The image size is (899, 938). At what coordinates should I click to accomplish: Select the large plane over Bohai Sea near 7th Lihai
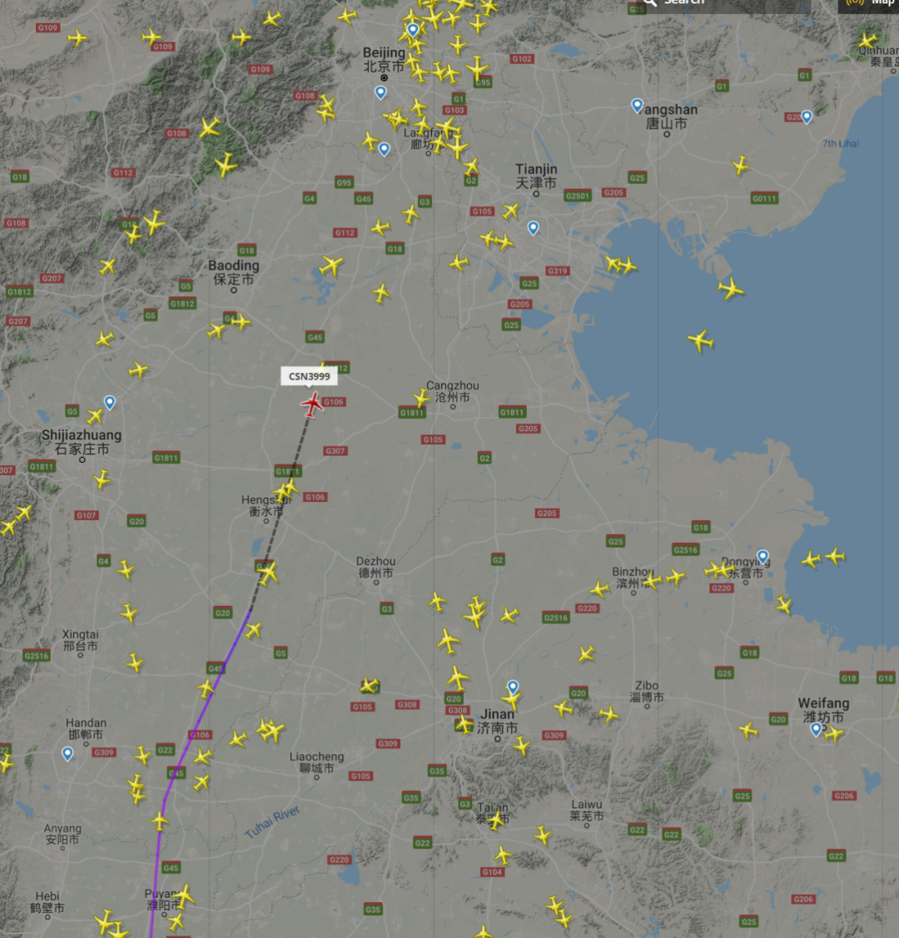click(x=730, y=289)
